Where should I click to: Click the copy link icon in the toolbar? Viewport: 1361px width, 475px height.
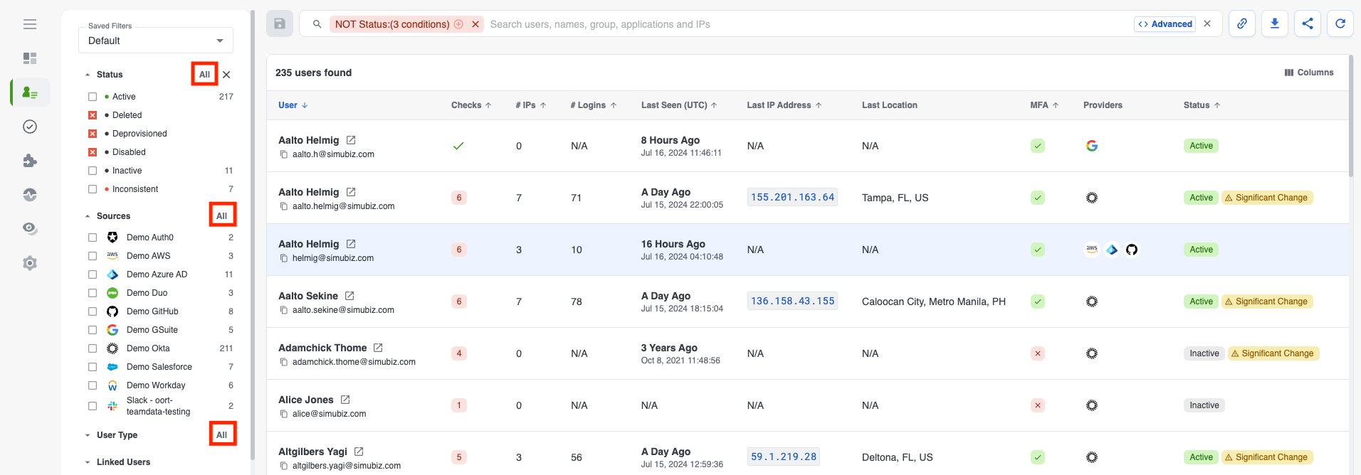1241,24
